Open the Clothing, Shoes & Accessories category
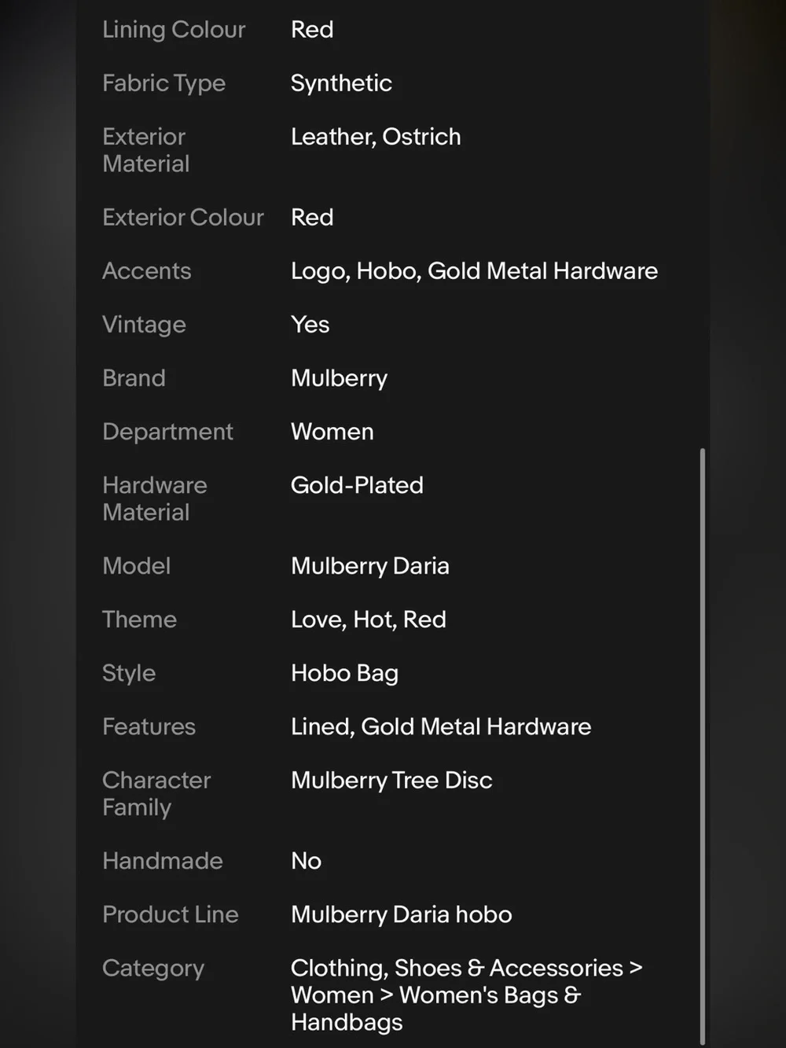The height and width of the screenshot is (1048, 786). point(457,969)
